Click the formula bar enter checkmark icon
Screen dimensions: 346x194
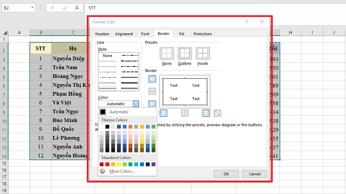pos(65,8)
